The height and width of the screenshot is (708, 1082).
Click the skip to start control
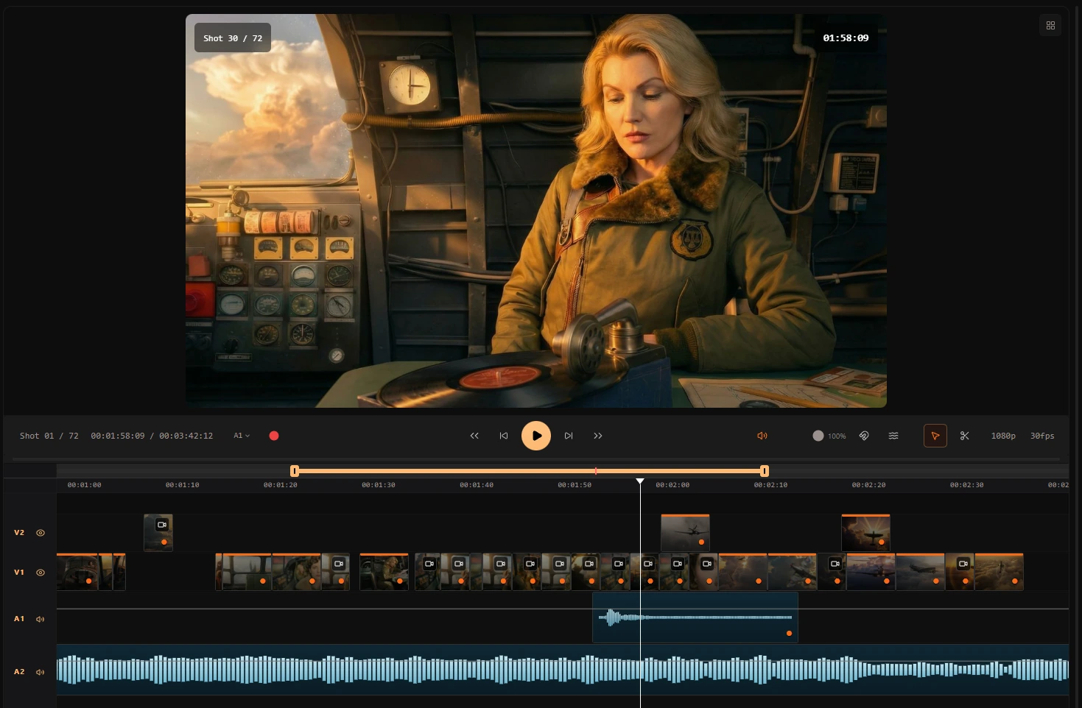click(x=504, y=436)
